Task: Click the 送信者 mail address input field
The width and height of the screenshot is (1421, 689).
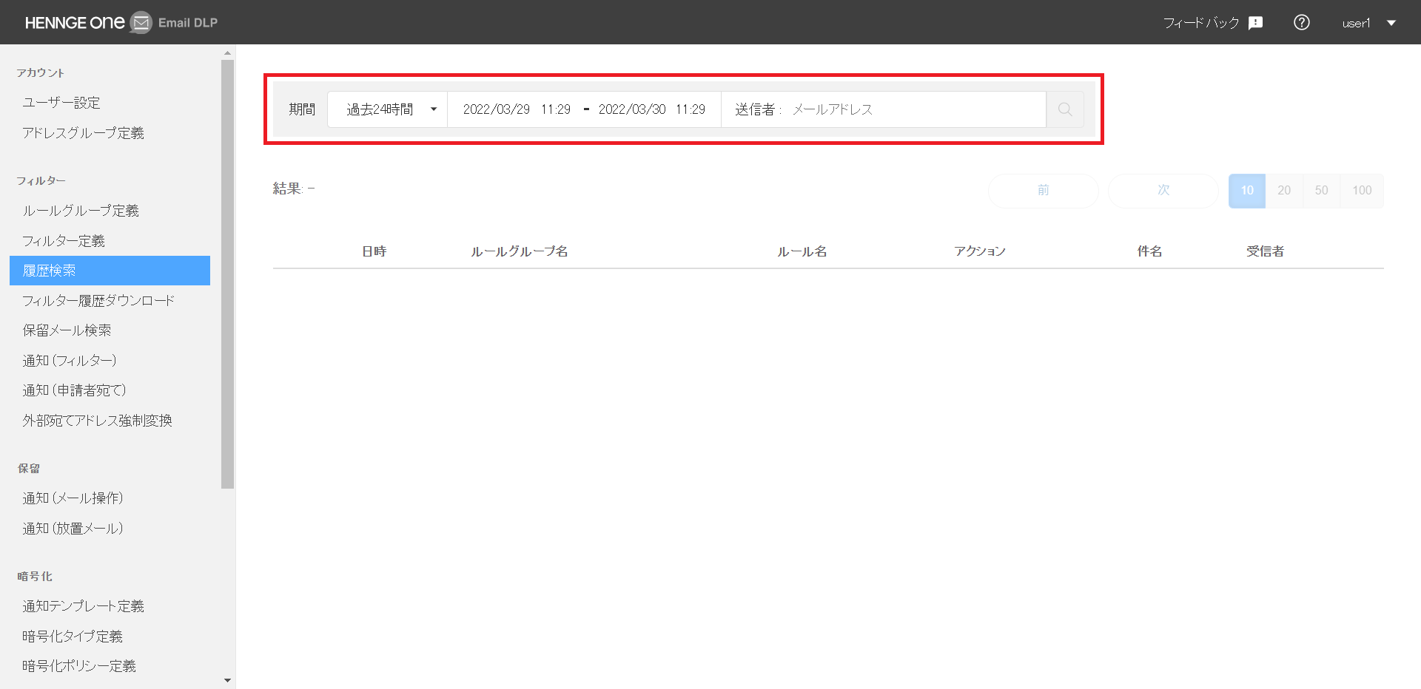Action: click(884, 109)
